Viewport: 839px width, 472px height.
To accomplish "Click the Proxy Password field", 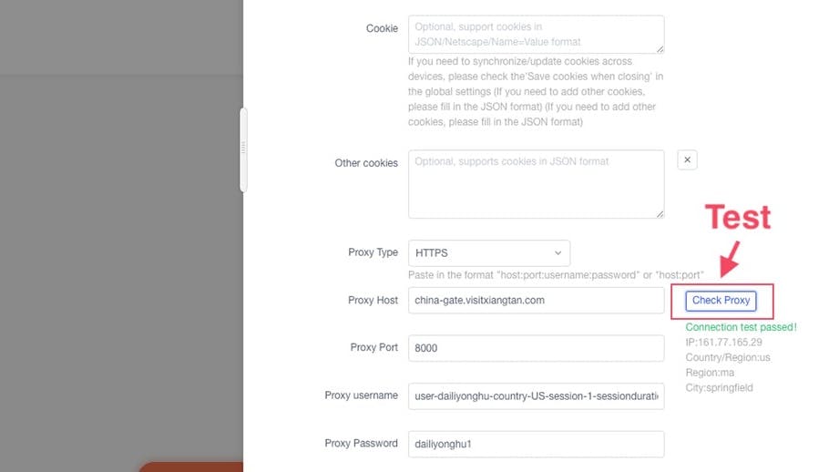I will [x=537, y=444].
